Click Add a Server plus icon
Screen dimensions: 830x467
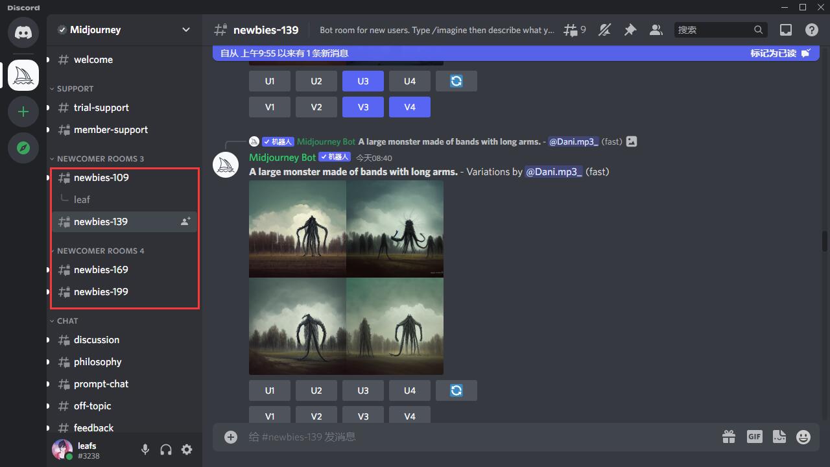[23, 112]
